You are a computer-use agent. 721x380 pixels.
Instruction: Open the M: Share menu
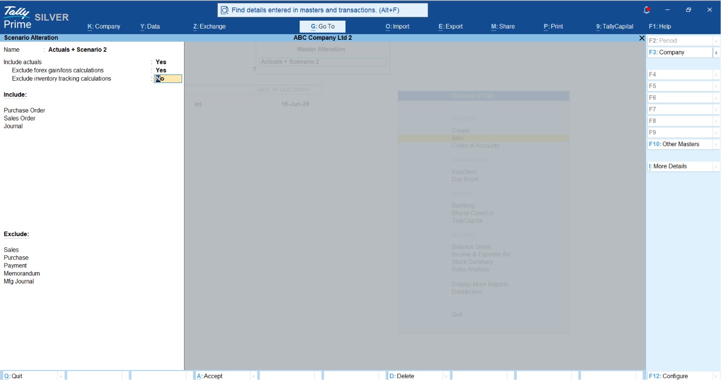coord(503,26)
